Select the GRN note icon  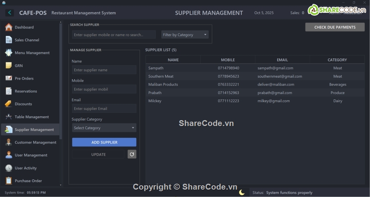click(9, 66)
